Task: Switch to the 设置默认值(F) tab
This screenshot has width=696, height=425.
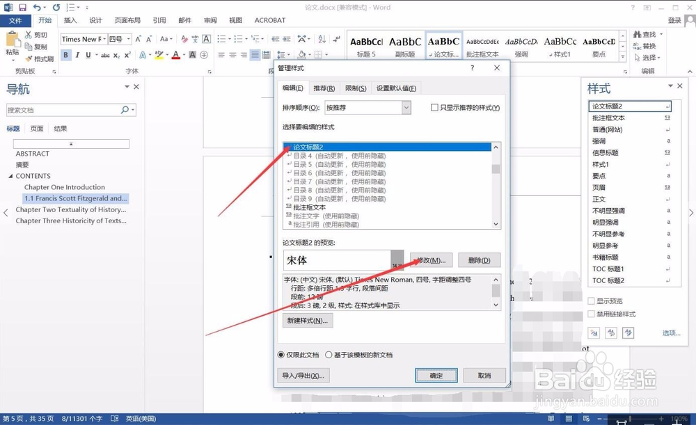Action: pyautogui.click(x=397, y=88)
